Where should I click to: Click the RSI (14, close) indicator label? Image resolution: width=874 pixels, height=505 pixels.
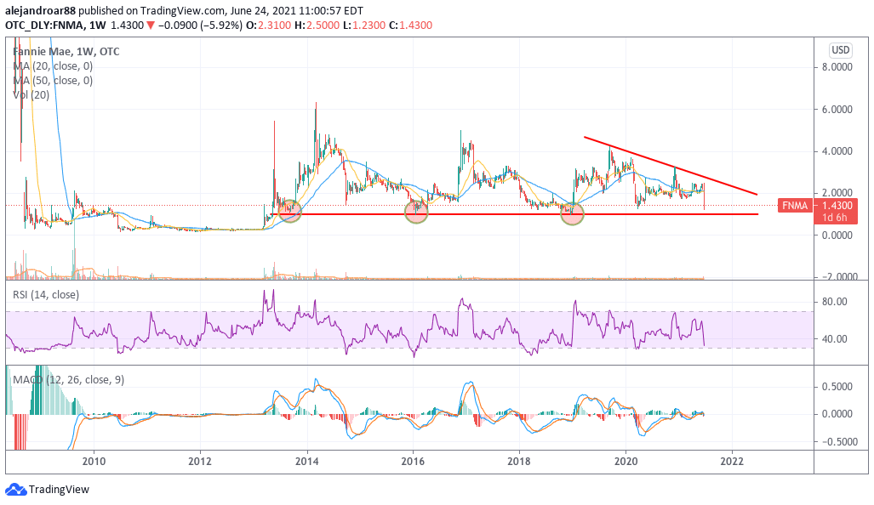pyautogui.click(x=46, y=294)
